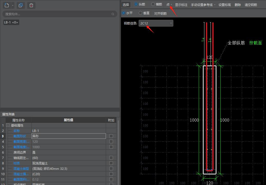Click the (C20) concrete strength value
The width and height of the screenshot is (266, 185).
tap(69, 174)
